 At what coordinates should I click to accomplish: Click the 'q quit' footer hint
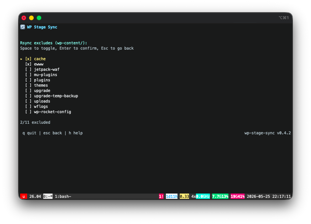(29, 133)
